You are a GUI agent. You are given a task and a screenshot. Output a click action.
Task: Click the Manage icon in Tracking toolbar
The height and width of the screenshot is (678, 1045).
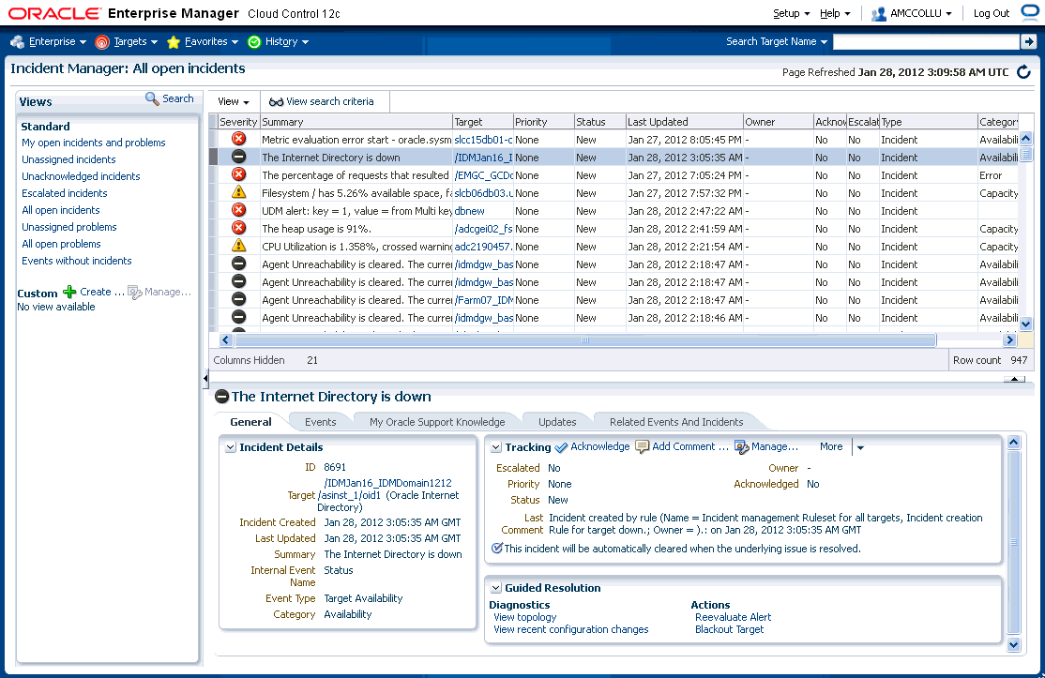[742, 447]
